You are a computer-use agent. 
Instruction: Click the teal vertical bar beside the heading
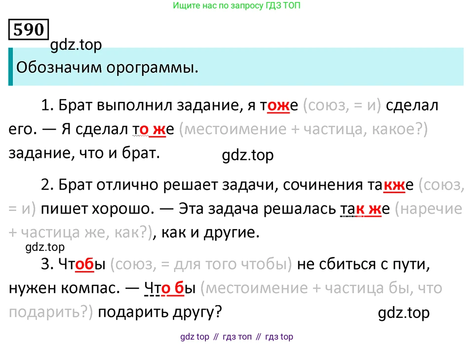pyautogui.click(x=10, y=67)
